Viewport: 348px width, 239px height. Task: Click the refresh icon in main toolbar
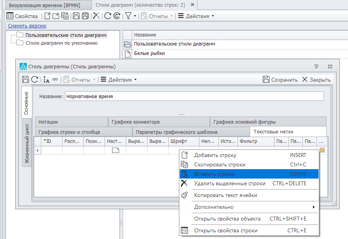tap(107, 16)
